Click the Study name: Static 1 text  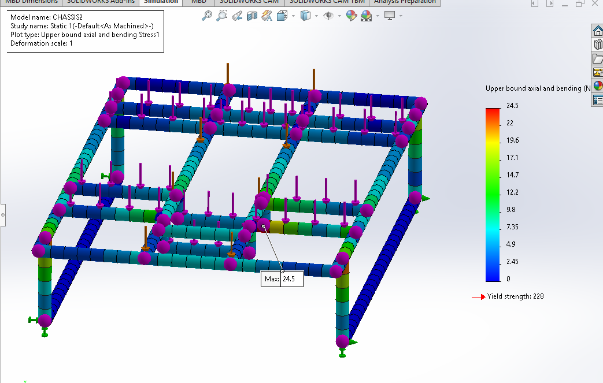tap(82, 26)
